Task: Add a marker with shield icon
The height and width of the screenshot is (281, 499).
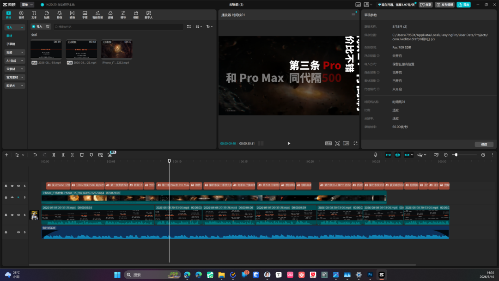Action: coord(91,155)
